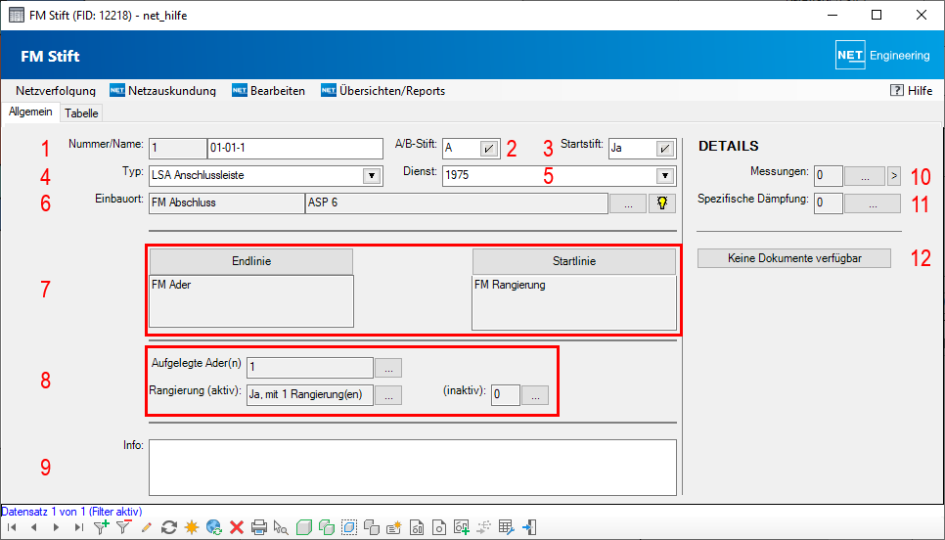The width and height of the screenshot is (945, 540).
Task: Click the Endlinie button
Action: [x=251, y=261]
